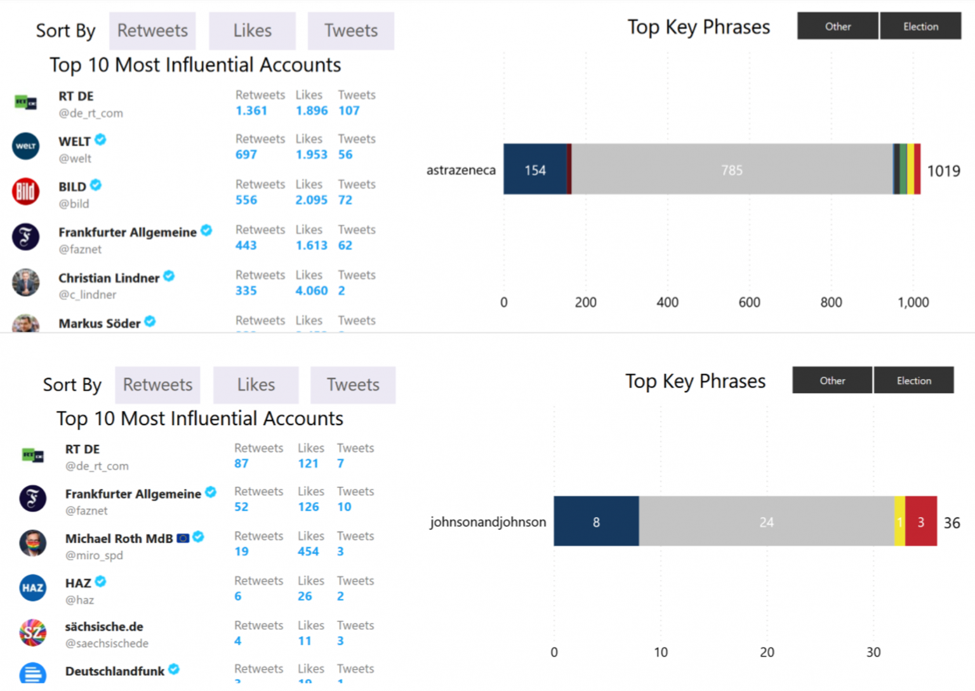The image size is (975, 691).
Task: Select Election in top Key Phrases
Action: [x=920, y=26]
